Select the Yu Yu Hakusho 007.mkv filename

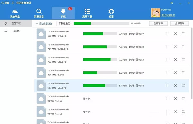click(58, 109)
